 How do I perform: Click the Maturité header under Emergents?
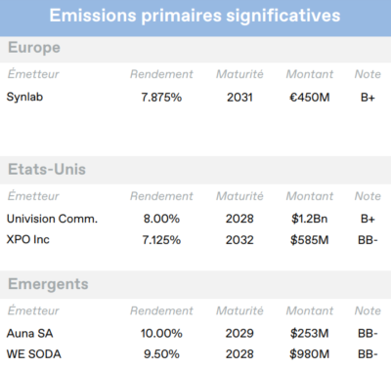pyautogui.click(x=239, y=310)
